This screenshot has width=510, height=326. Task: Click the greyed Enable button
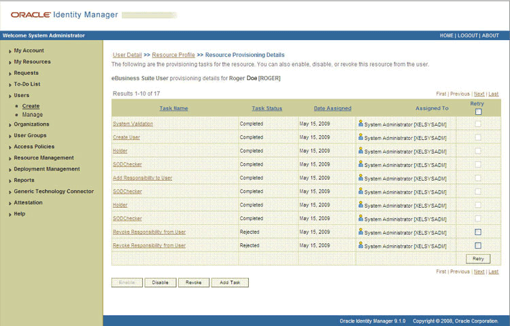[127, 283]
